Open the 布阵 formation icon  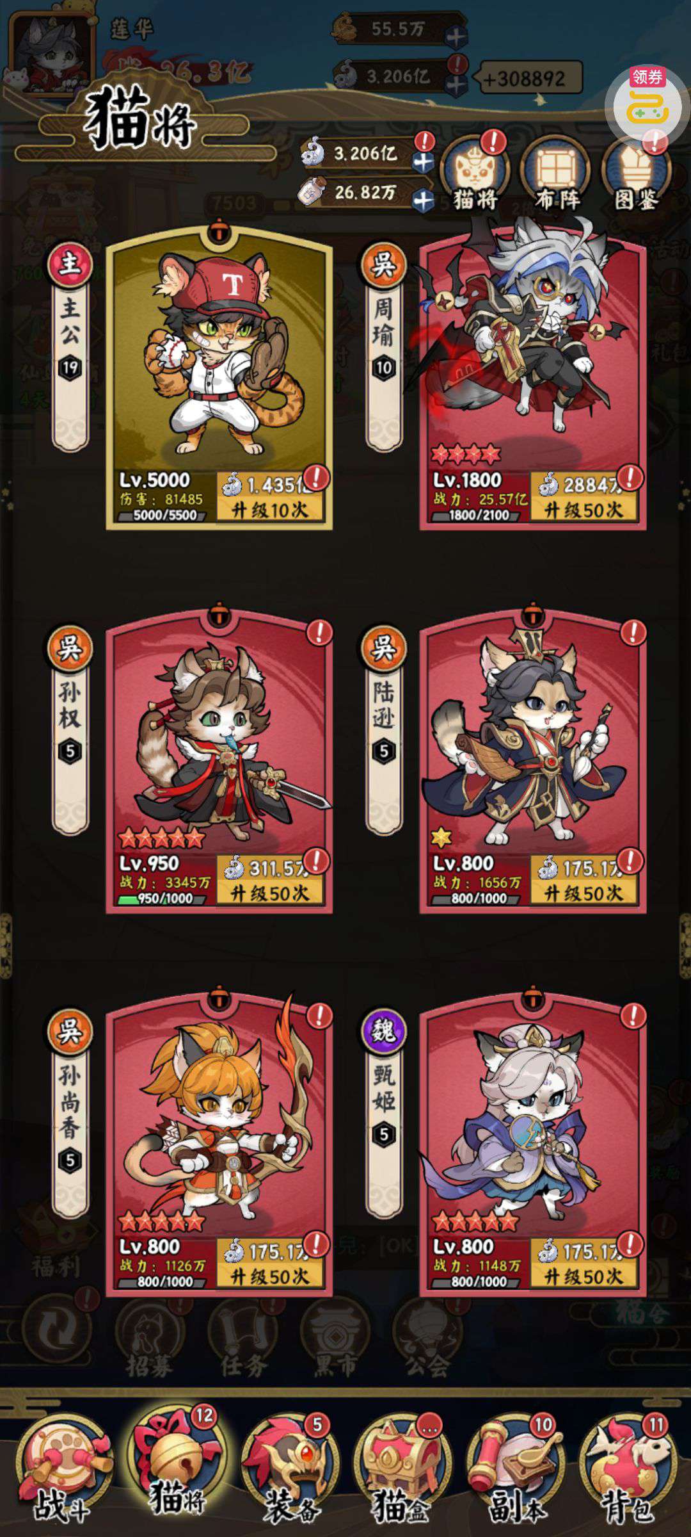point(556,174)
